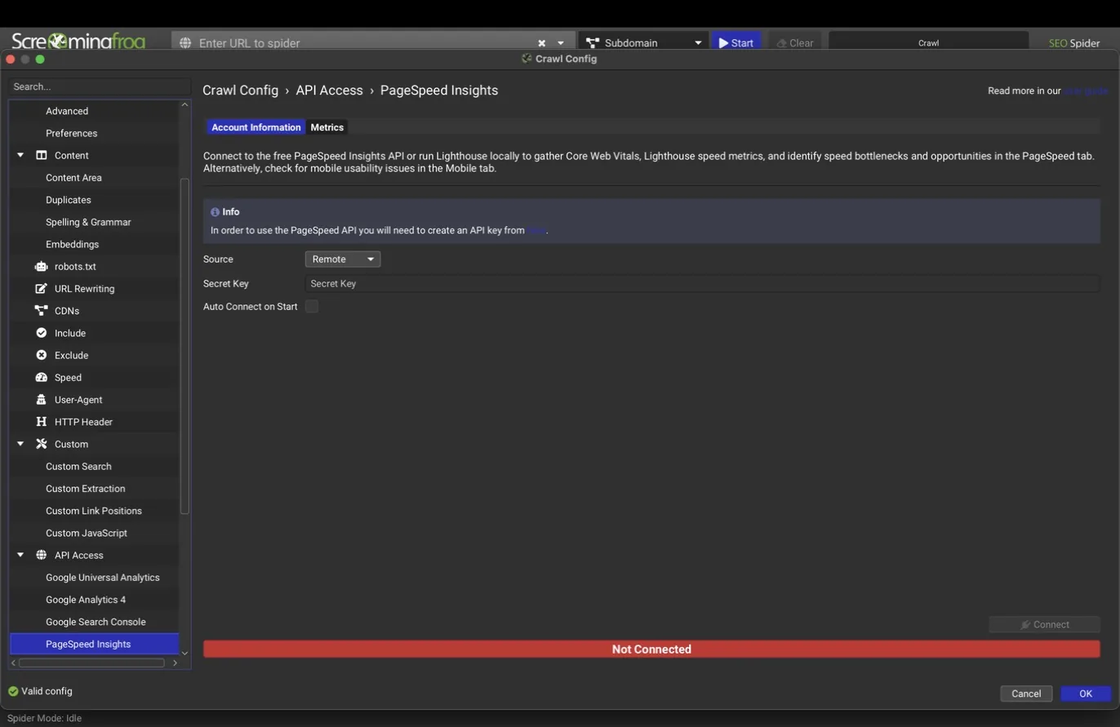This screenshot has height=727, width=1120.
Task: Enable Auto Connect on Start checkbox
Action: pyautogui.click(x=311, y=306)
